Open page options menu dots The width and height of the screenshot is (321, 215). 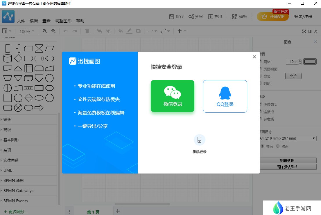point(69,212)
